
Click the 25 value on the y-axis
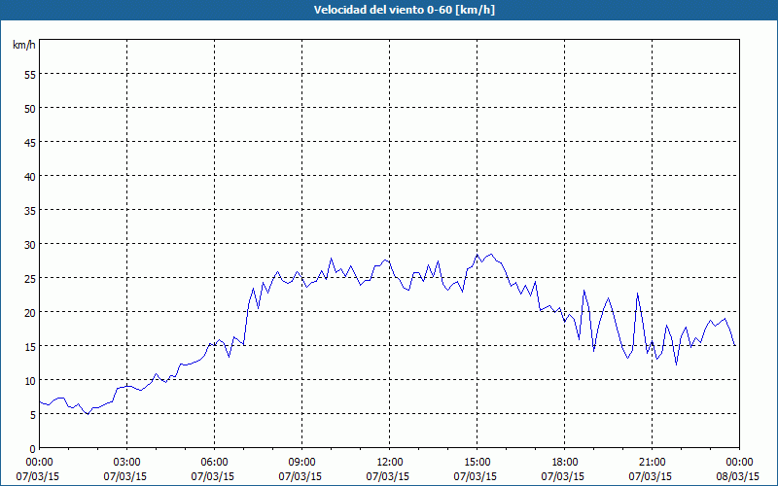tap(30, 278)
